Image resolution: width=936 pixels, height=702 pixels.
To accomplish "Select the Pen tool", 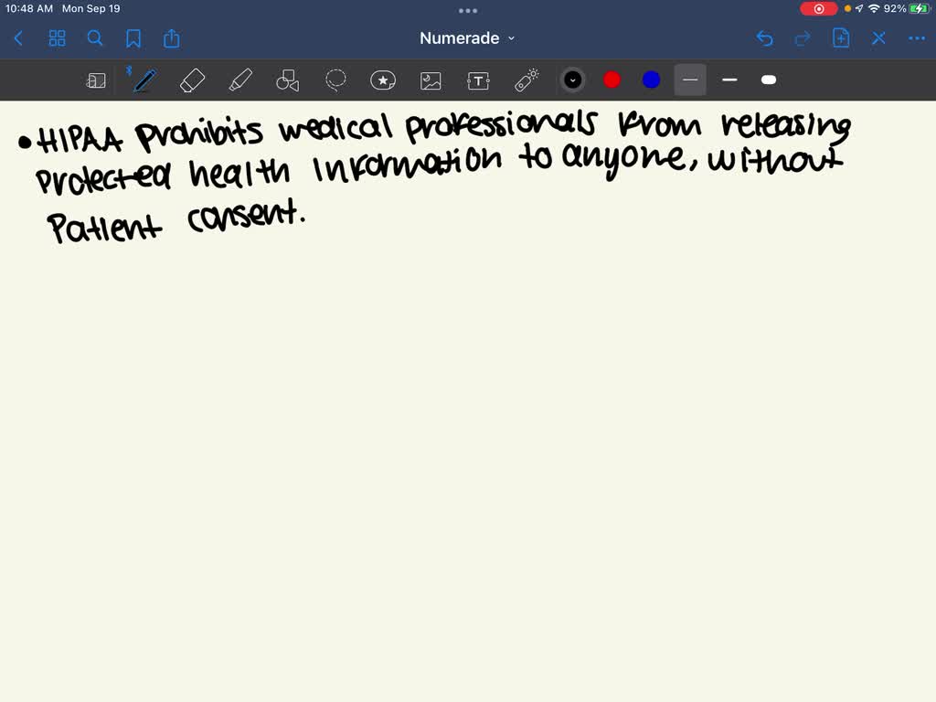I will click(144, 80).
